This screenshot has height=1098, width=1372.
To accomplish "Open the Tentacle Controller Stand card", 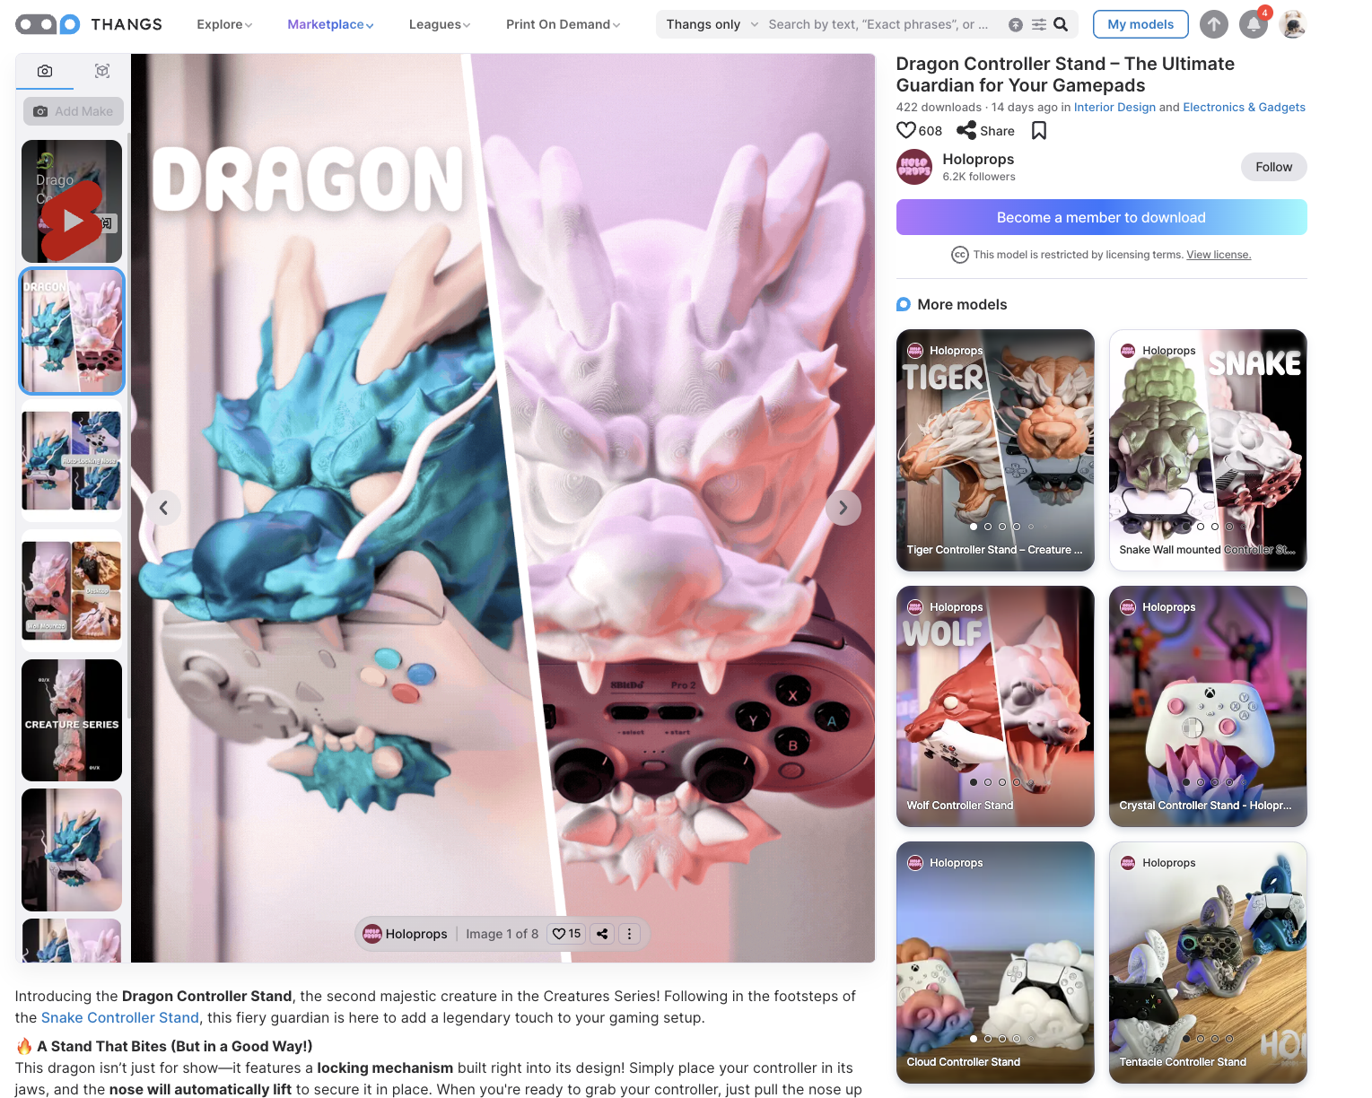I will [1208, 963].
